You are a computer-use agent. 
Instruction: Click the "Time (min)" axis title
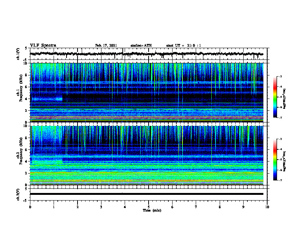[152, 210]
